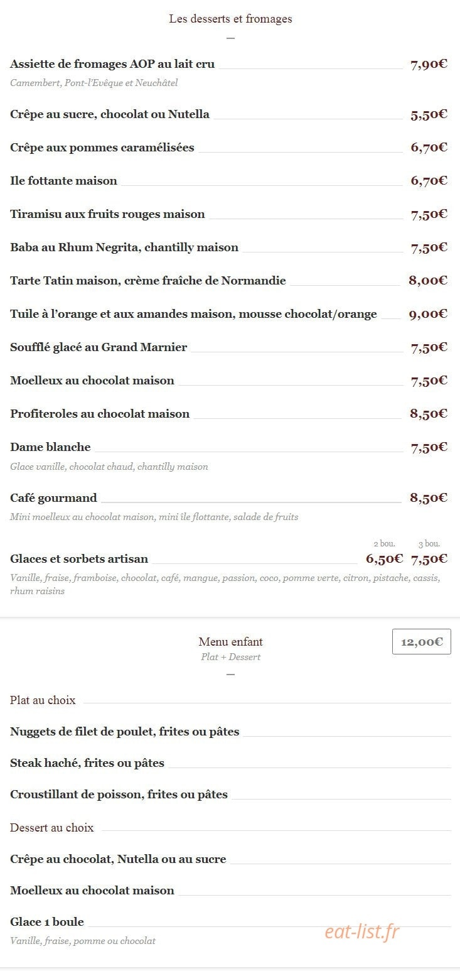
Task: Select Nuggets de filet de poulet option
Action: pyautogui.click(x=125, y=732)
